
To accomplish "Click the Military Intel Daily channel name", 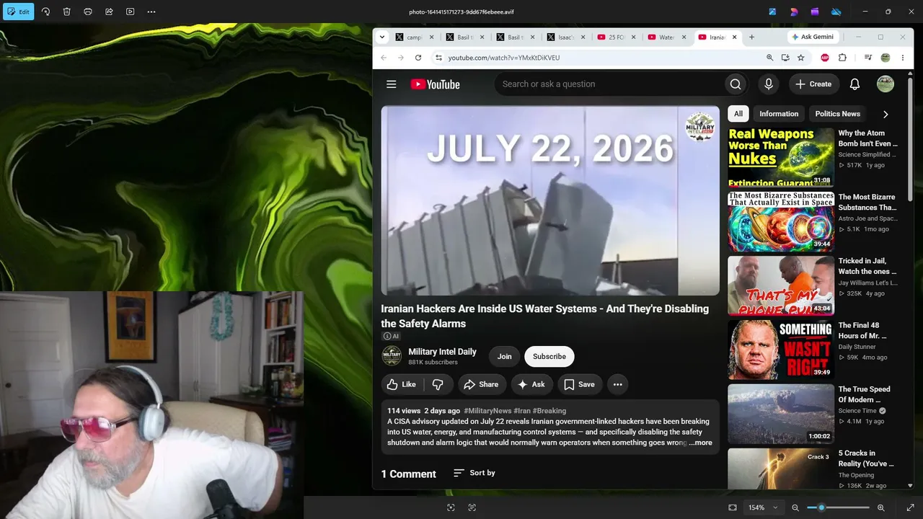I will pos(442,352).
